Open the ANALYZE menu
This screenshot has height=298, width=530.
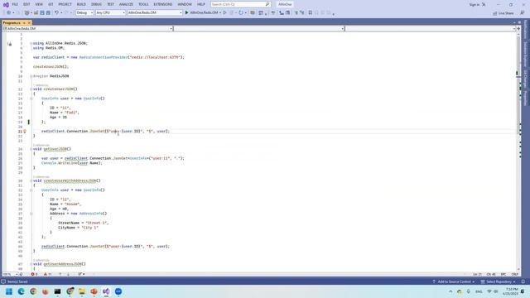tap(126, 4)
